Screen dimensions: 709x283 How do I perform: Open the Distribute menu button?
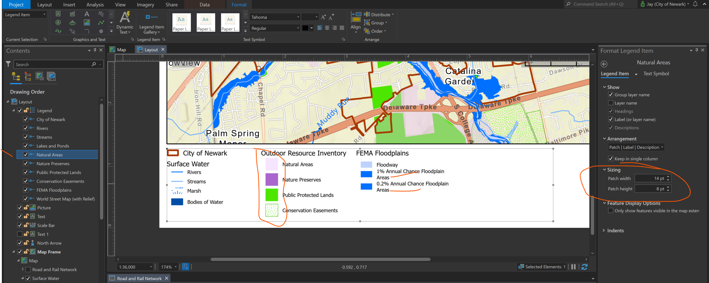pyautogui.click(x=379, y=15)
